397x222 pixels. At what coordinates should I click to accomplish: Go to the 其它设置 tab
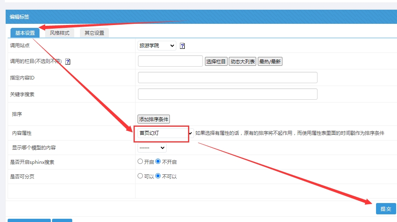pos(94,33)
